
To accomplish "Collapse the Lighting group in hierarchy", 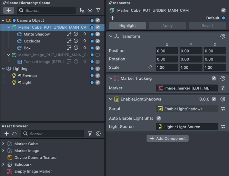I will (x=3, y=69).
